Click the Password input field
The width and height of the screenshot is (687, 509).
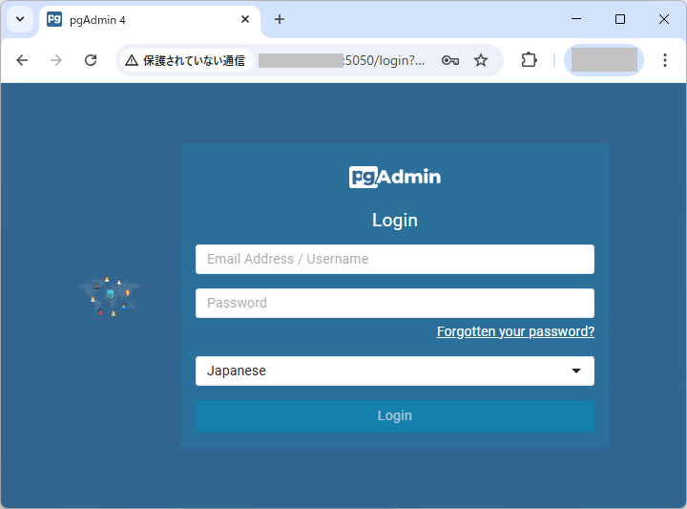[395, 303]
